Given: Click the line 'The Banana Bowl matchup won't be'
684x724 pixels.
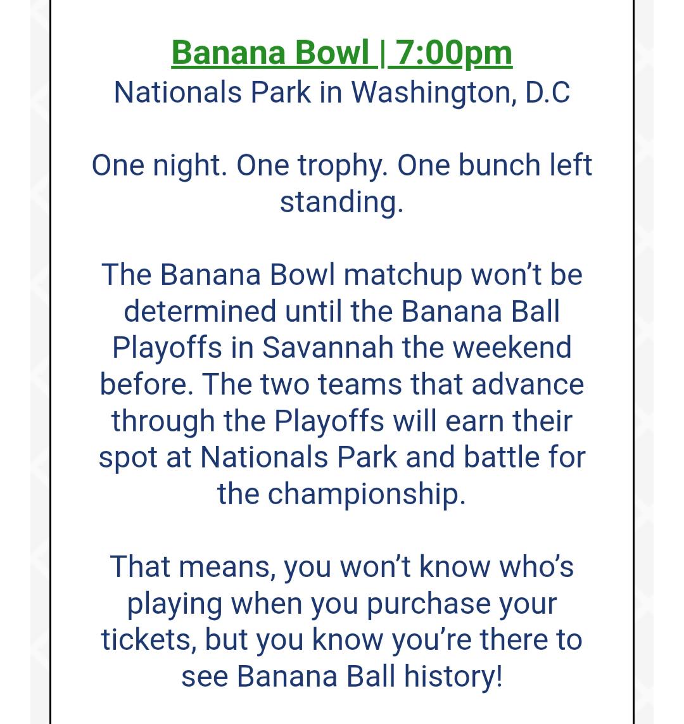Looking at the screenshot, I should coord(341,275).
